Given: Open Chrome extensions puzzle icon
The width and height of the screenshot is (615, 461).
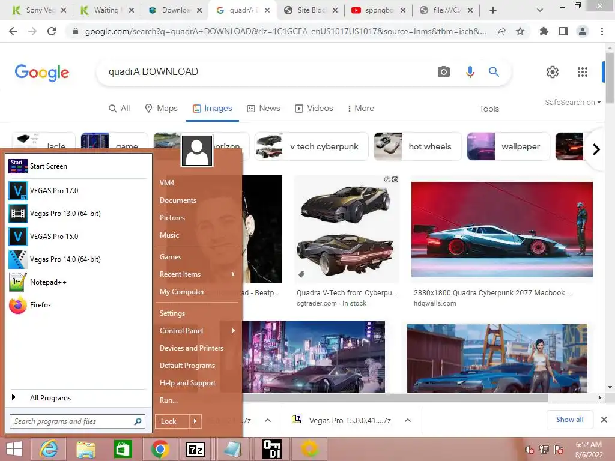Looking at the screenshot, I should [544, 31].
